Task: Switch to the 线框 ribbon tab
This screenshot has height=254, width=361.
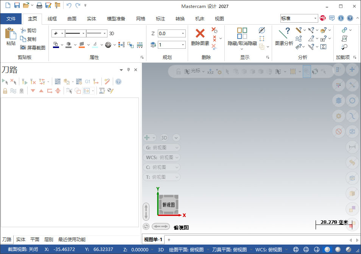Action: point(52,19)
